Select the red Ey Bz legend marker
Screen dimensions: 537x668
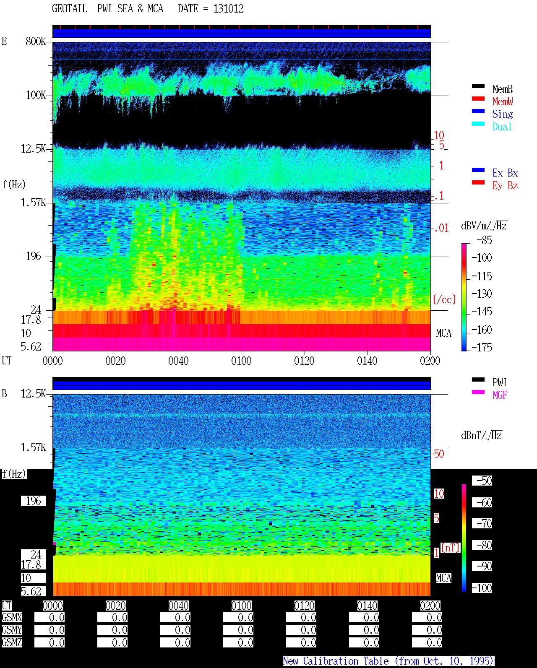point(478,182)
